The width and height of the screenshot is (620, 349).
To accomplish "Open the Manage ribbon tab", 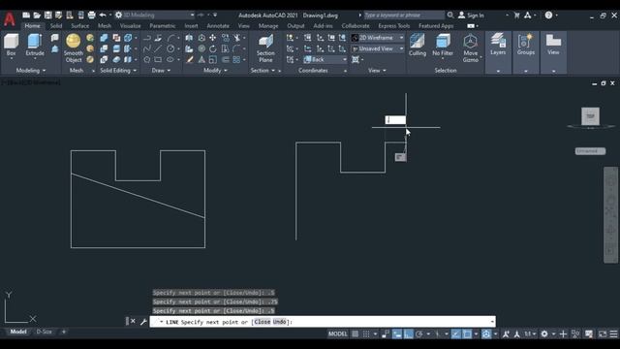I will tap(268, 26).
